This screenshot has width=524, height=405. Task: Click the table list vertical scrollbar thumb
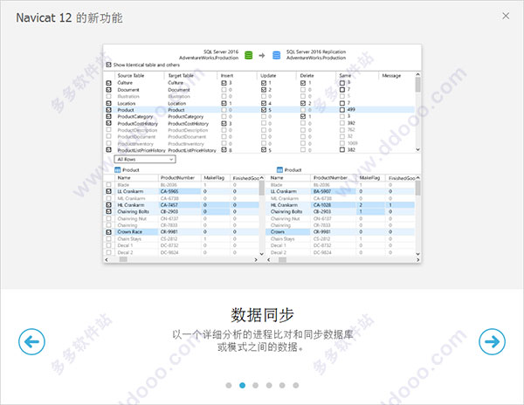click(x=417, y=85)
